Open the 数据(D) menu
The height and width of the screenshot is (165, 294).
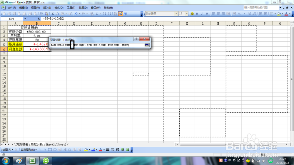(83, 8)
